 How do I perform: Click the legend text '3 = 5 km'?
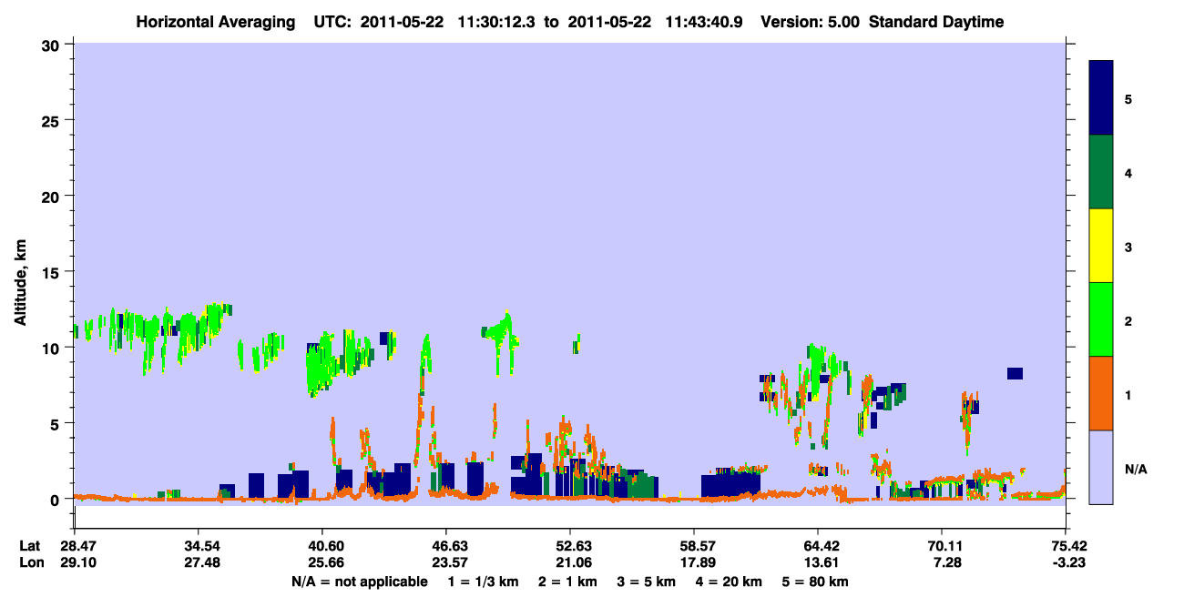(645, 582)
